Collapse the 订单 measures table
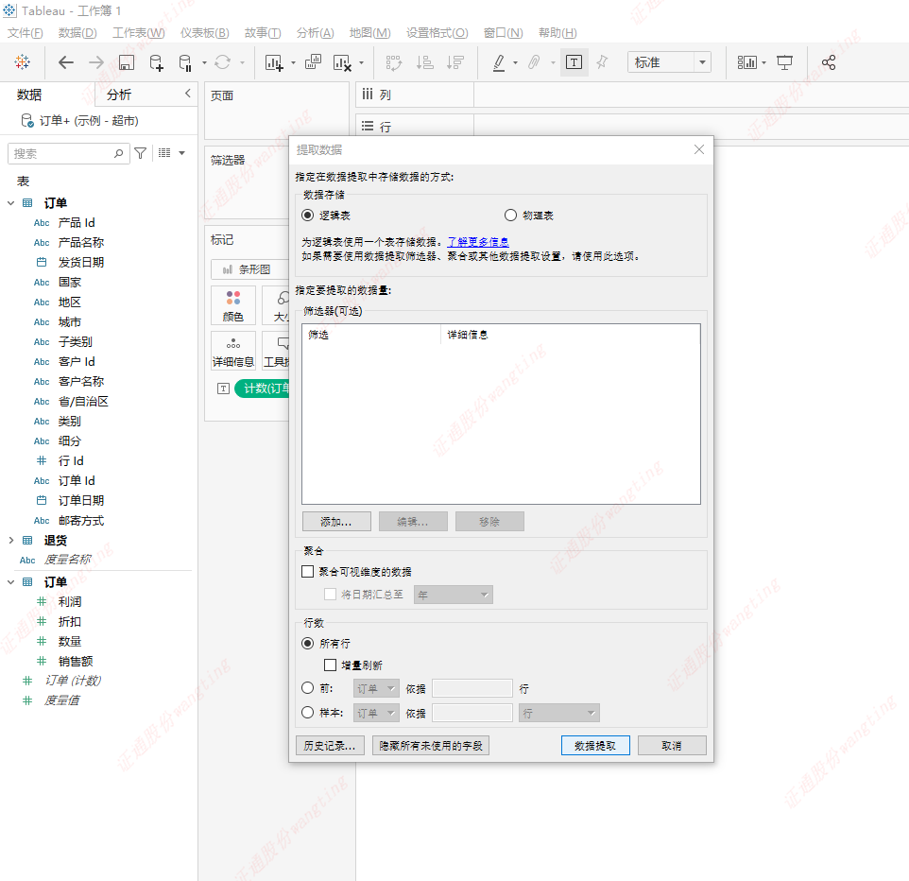The height and width of the screenshot is (881, 909). point(11,581)
